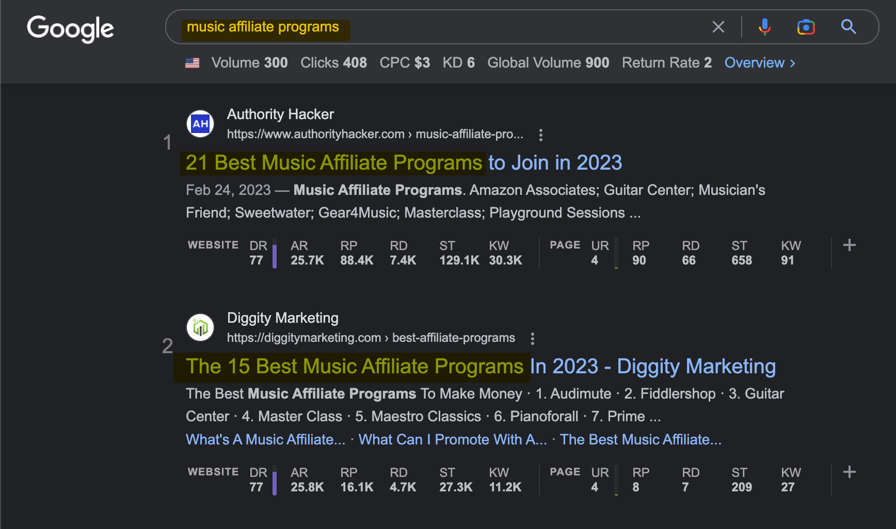
Task: Open Google Lens via the camera icon
Action: (807, 27)
